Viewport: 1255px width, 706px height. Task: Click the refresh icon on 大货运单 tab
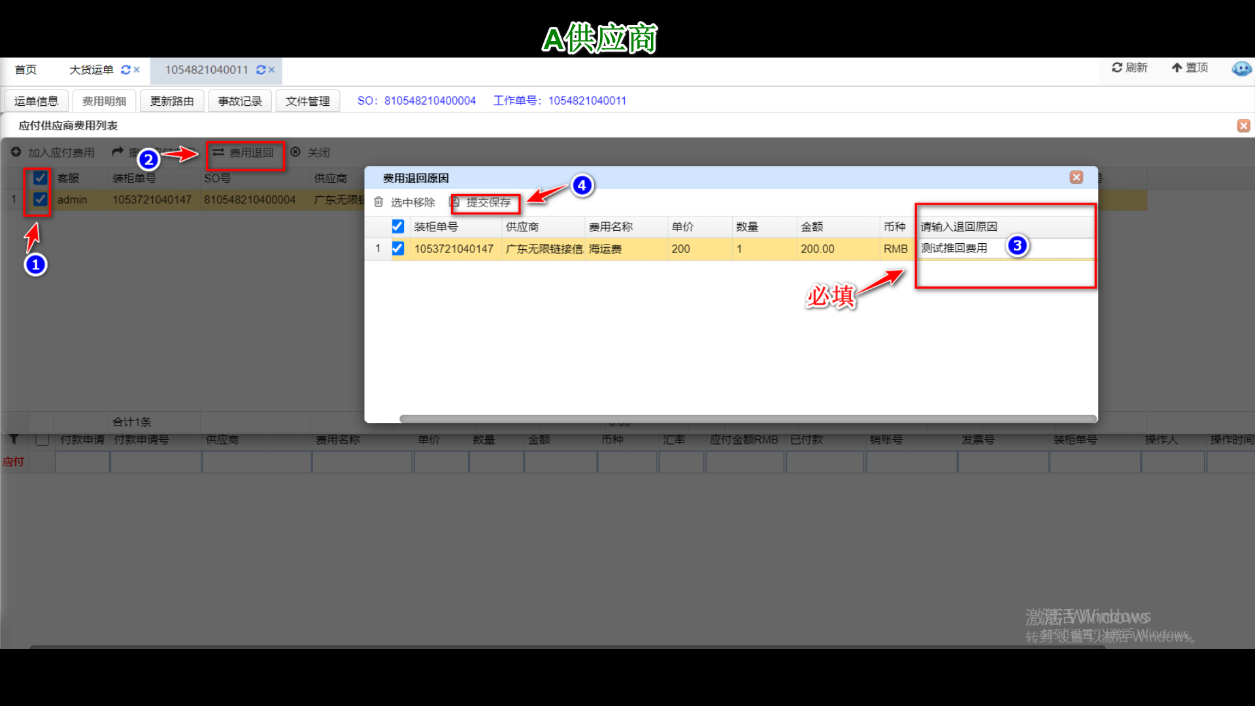click(125, 70)
